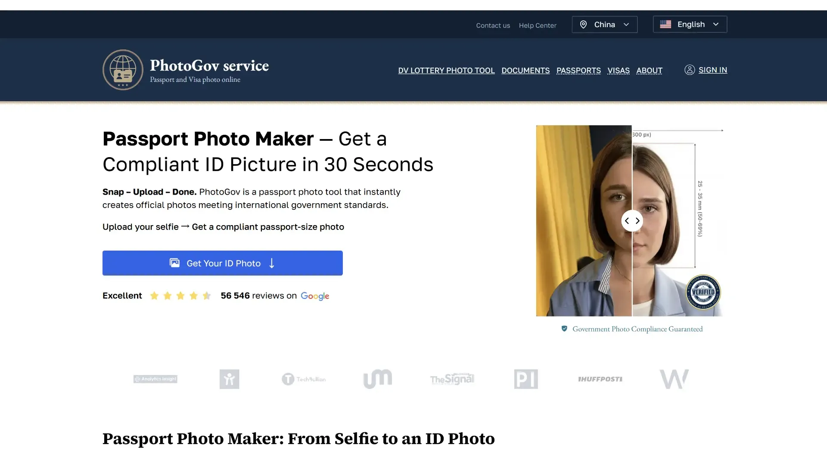Viewport: 827px width, 465px height.
Task: Click the first gold rating star
Action: pyautogui.click(x=154, y=296)
